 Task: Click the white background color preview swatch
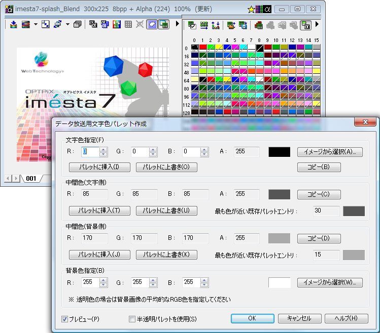pyautogui.click(x=279, y=282)
